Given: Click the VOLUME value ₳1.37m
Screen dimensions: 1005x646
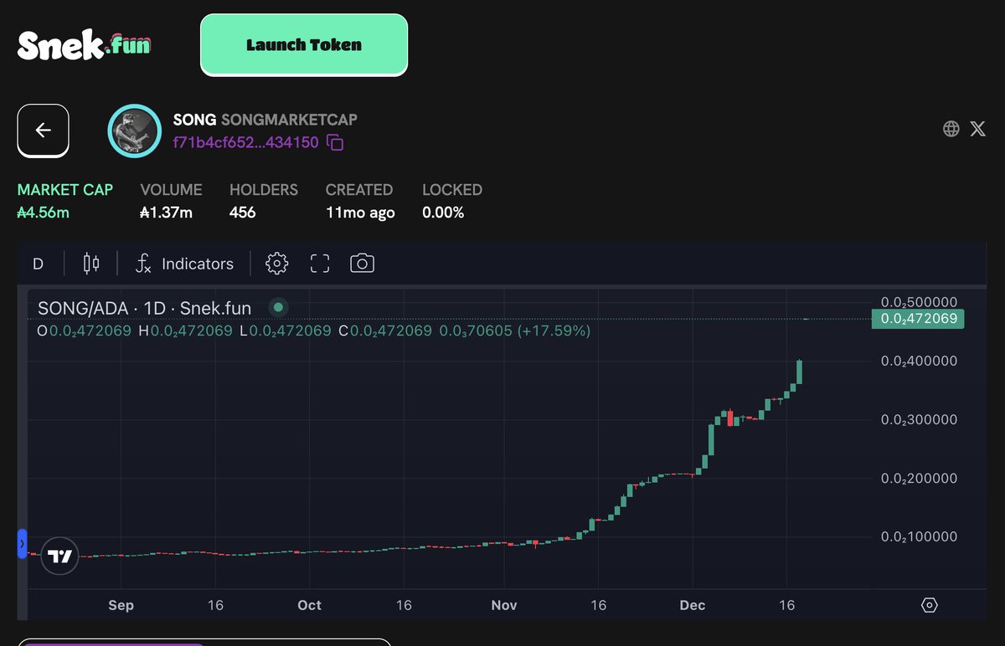Looking at the screenshot, I should tap(166, 213).
